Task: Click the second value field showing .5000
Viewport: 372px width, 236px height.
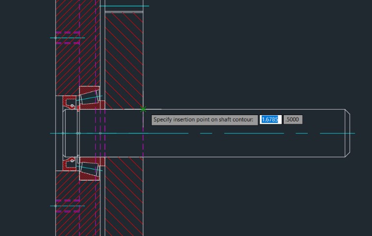Action: 293,119
